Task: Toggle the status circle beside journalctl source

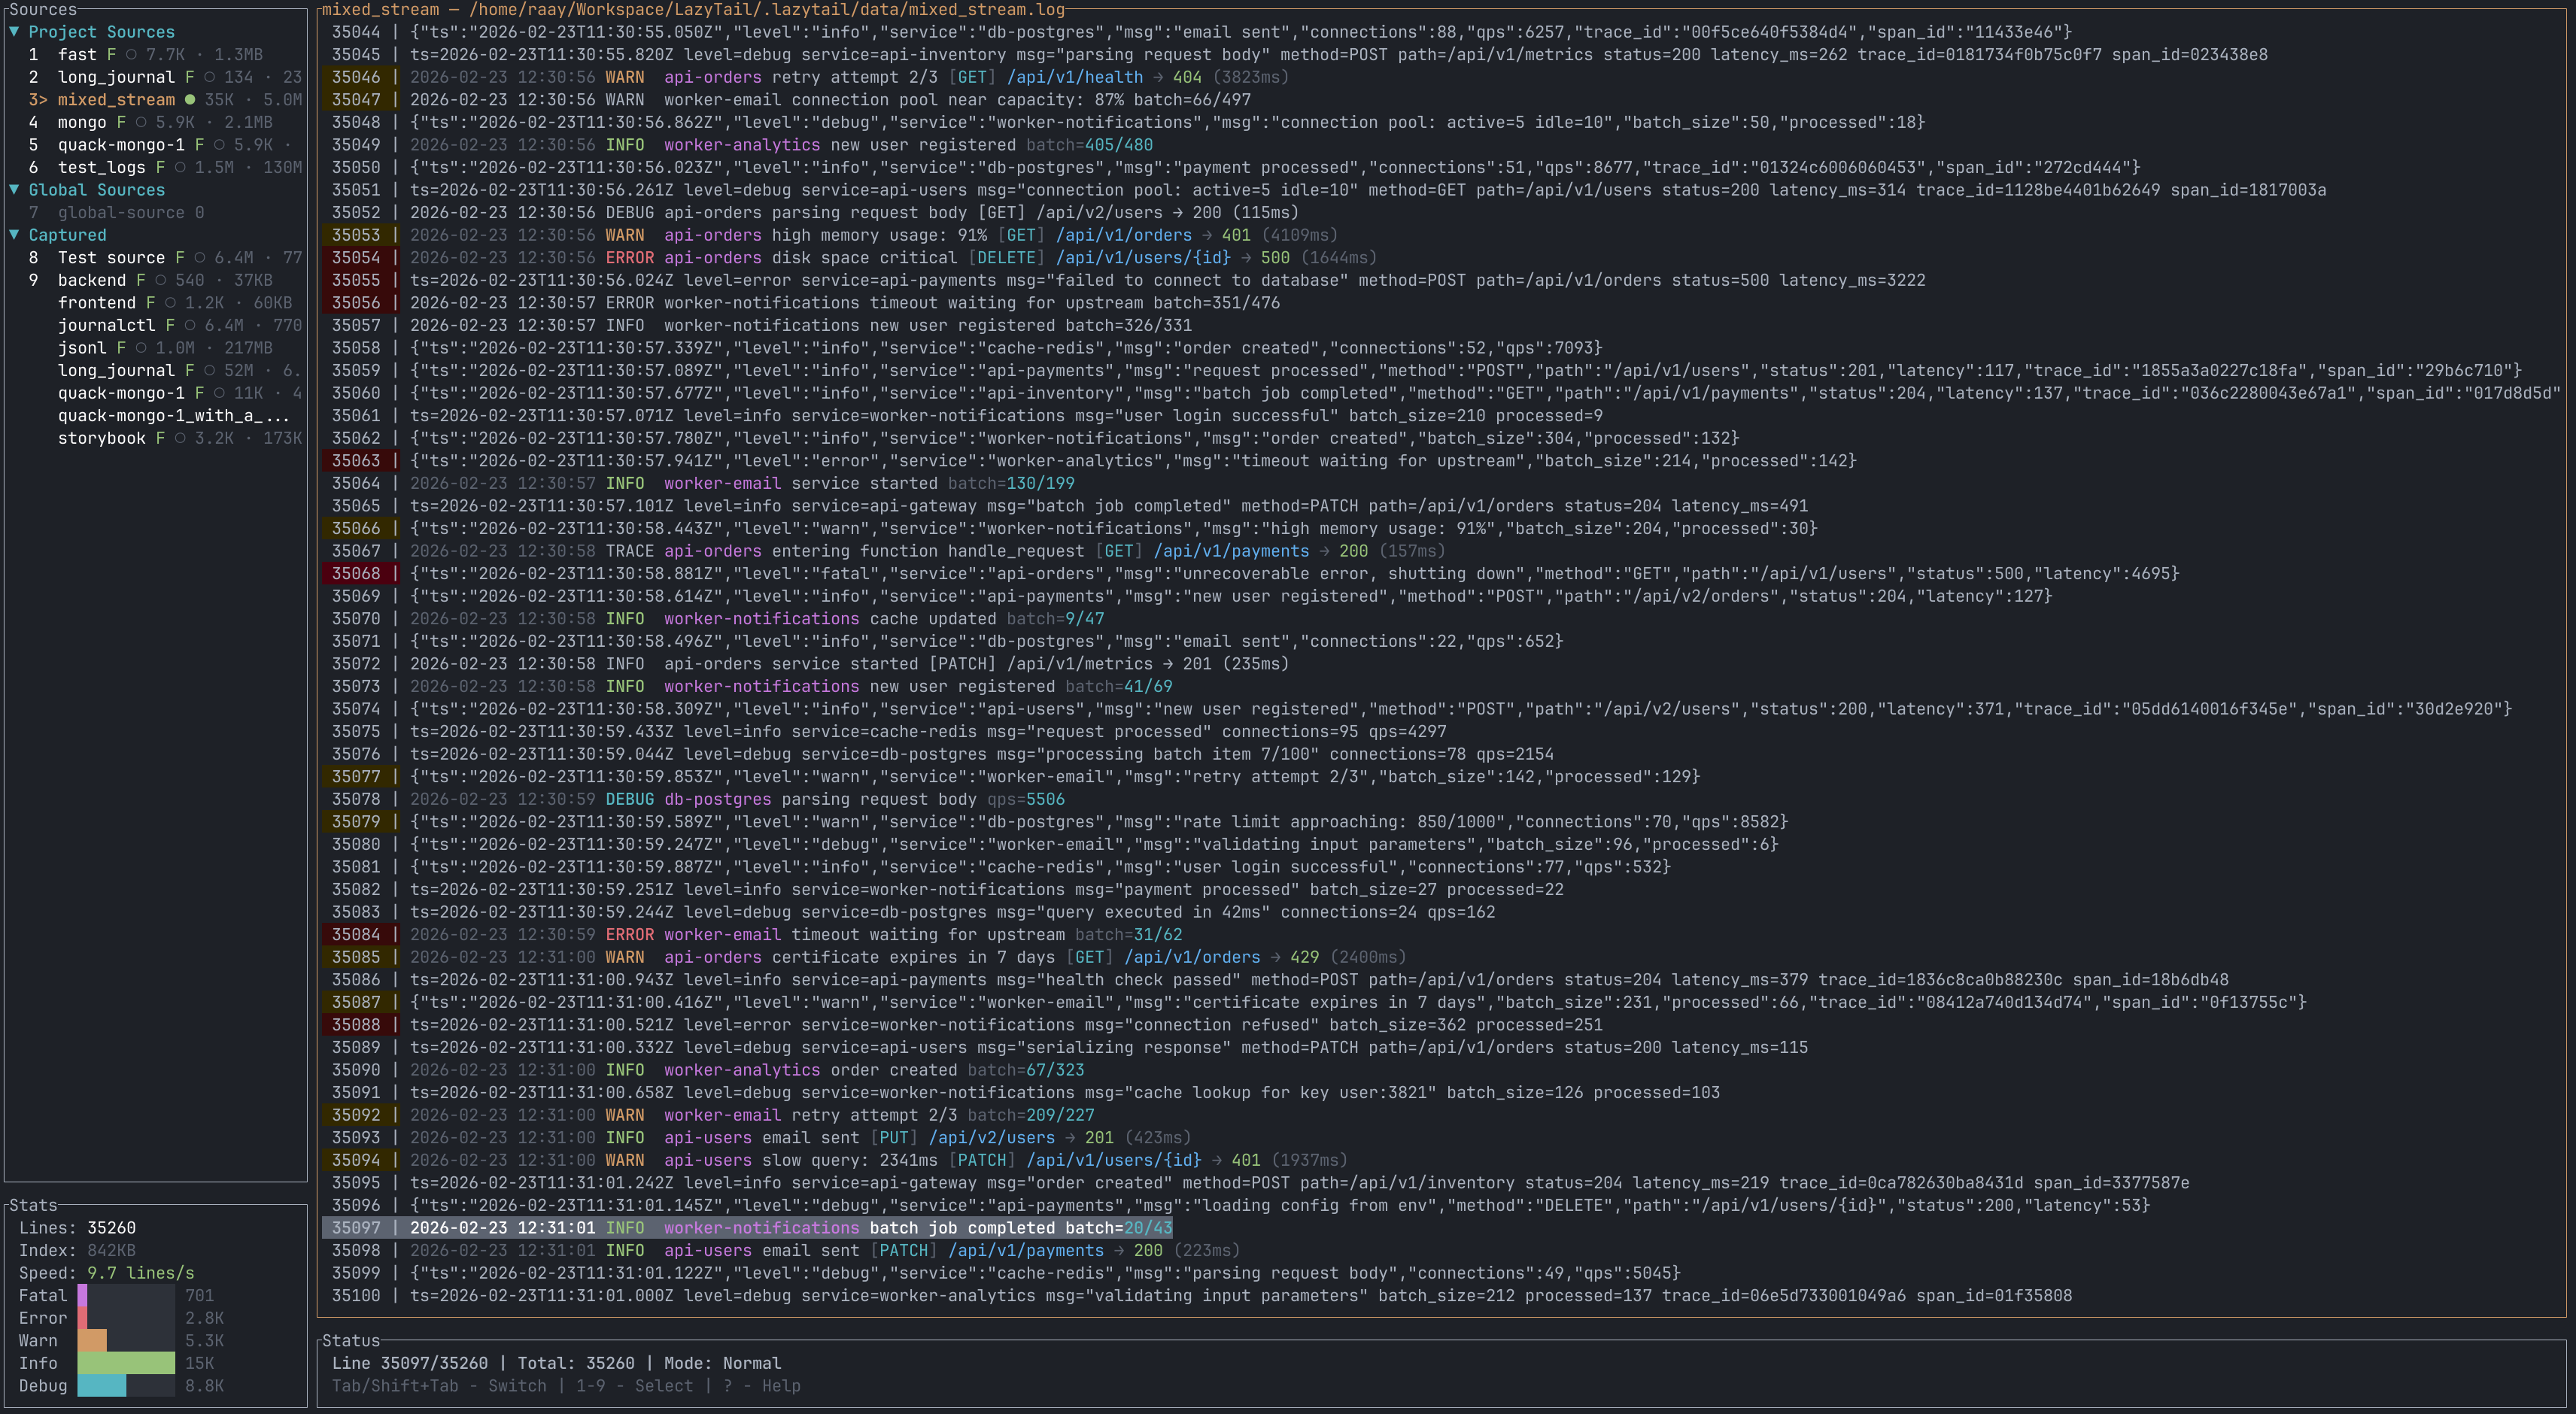Action: pyautogui.click(x=190, y=326)
